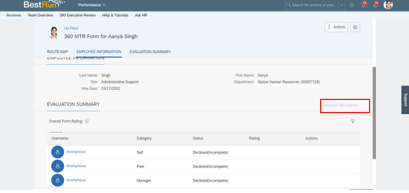
Task: Go to the Reviews menu item
Action: click(x=14, y=15)
